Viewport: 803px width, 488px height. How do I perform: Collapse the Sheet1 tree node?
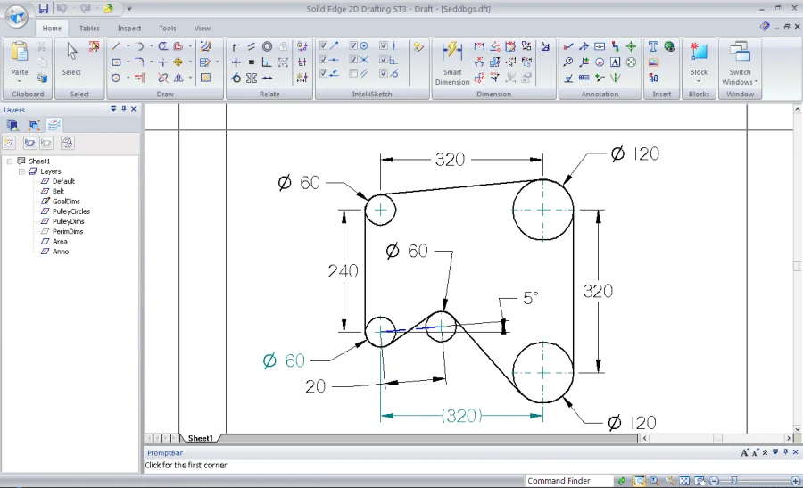tap(10, 161)
